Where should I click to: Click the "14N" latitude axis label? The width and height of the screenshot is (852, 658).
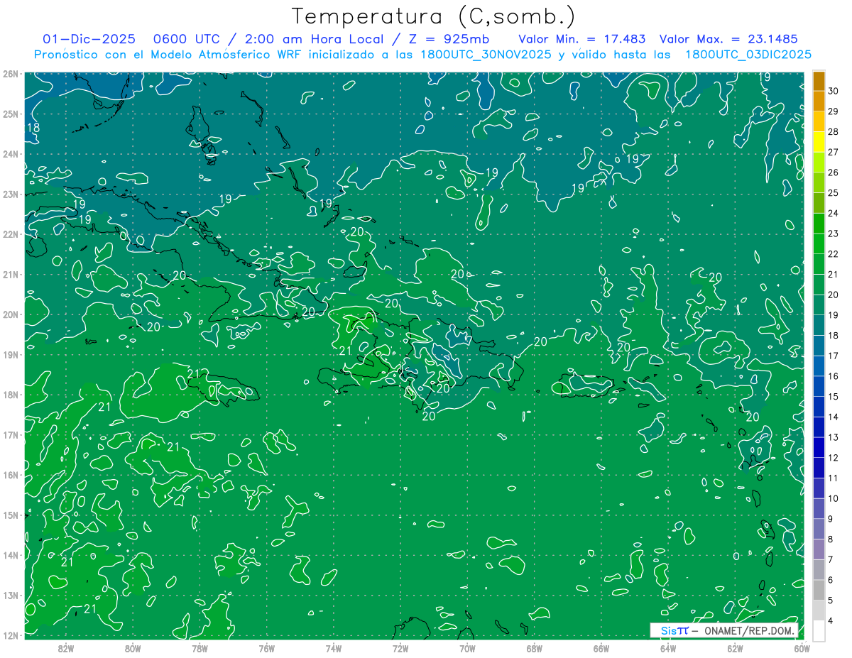tap(10, 555)
